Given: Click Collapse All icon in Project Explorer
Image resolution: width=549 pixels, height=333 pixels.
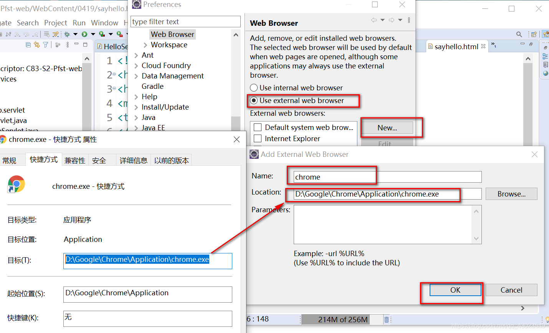Looking at the screenshot, I should [x=28, y=45].
